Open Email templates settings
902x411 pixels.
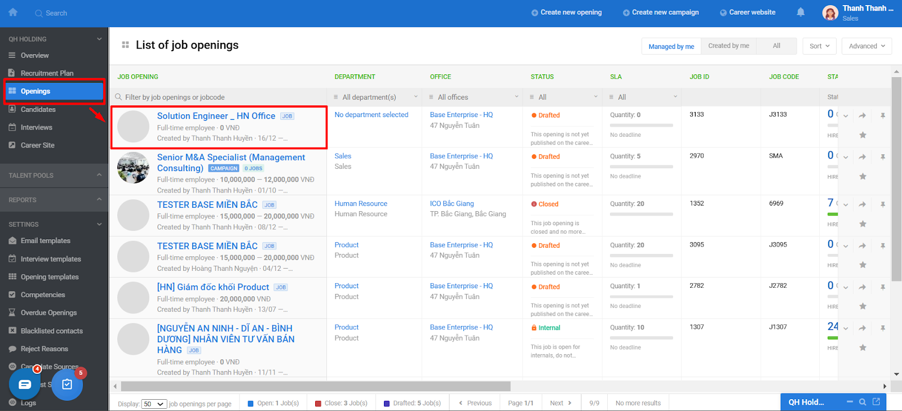tap(45, 240)
